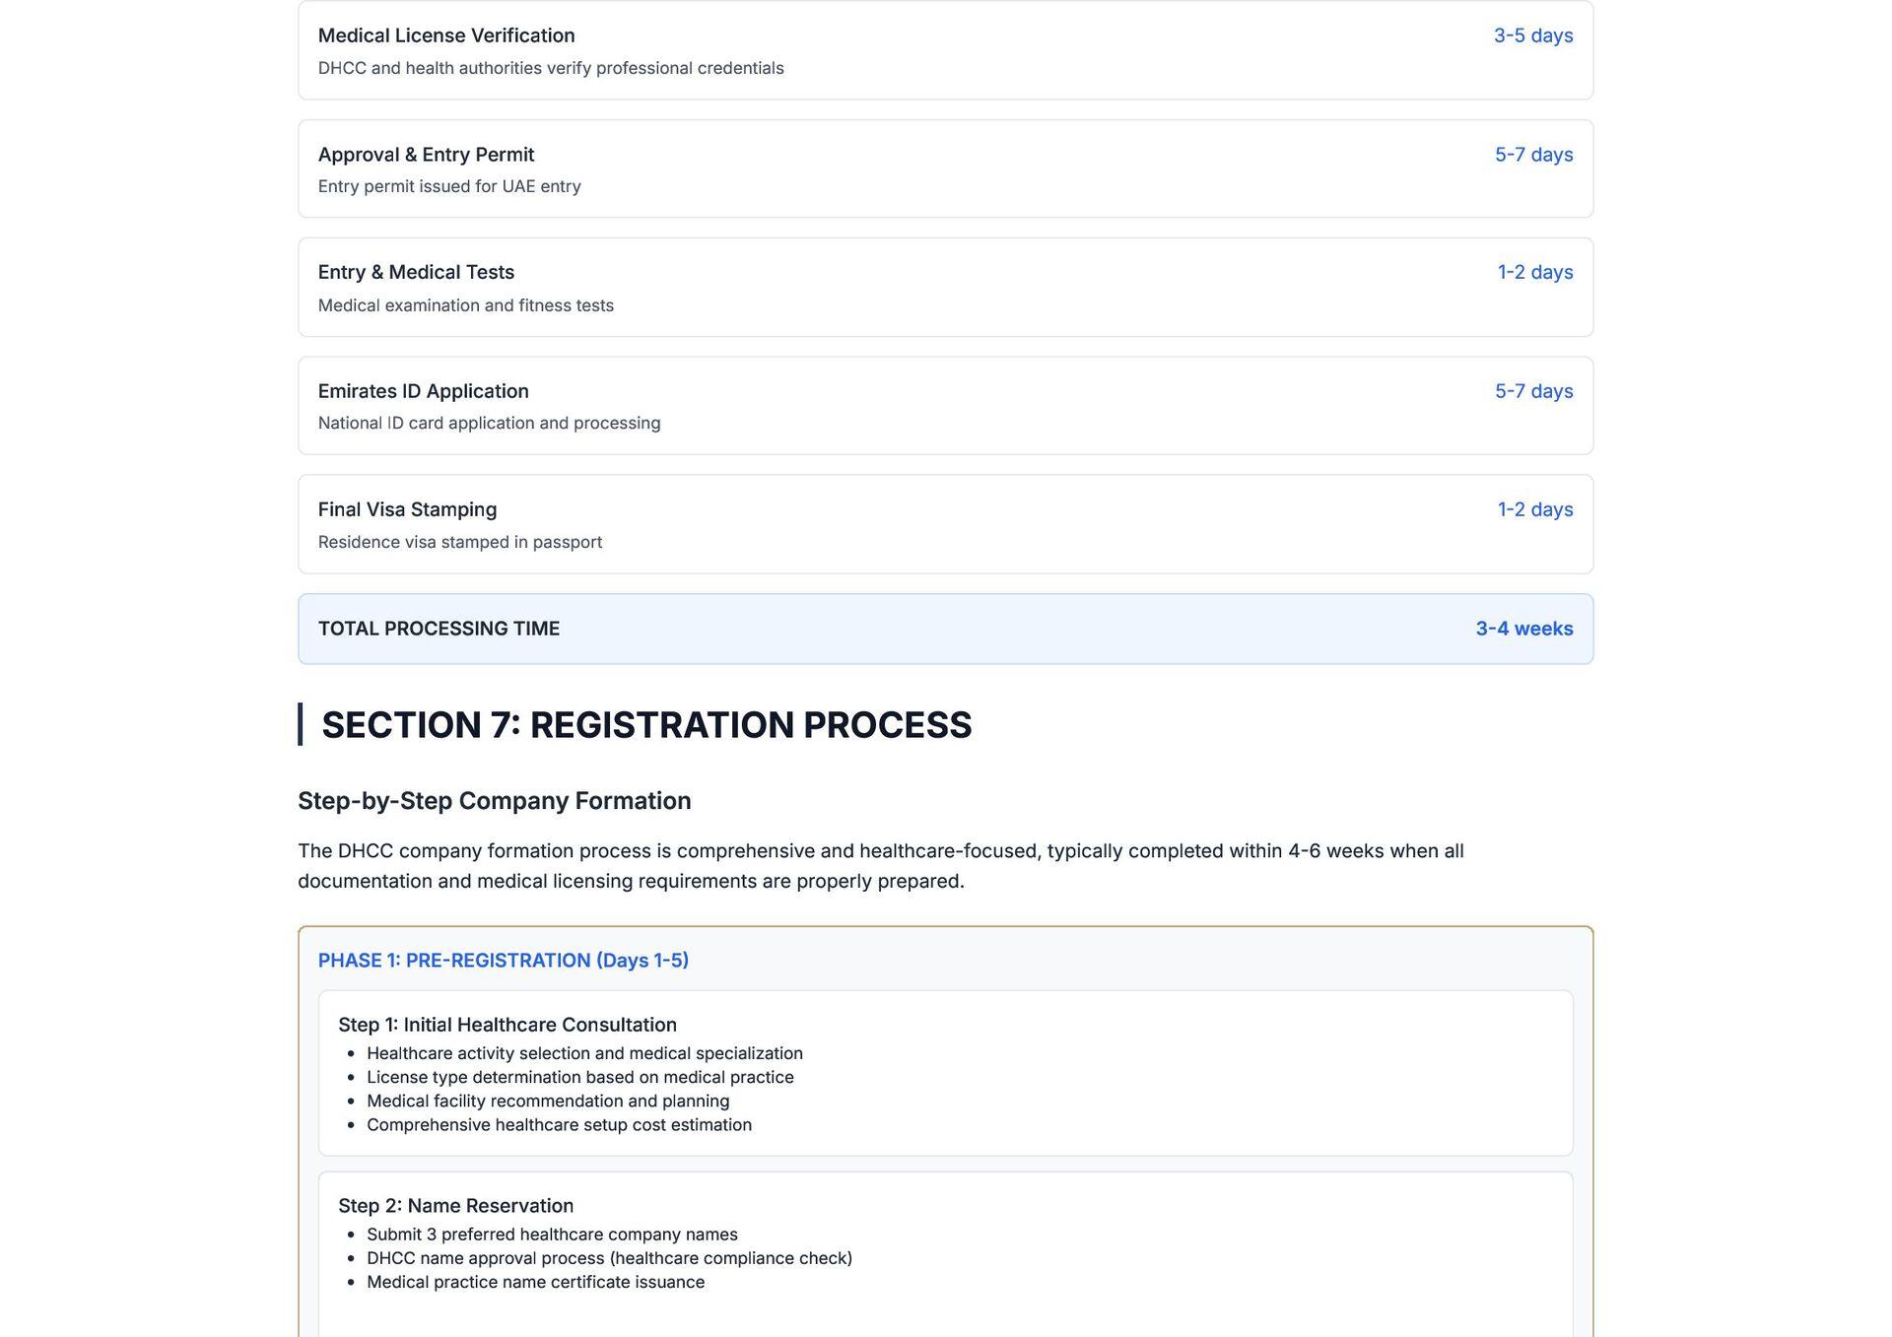
Task: Click the Residence visa stamped in passport text
Action: point(459,542)
